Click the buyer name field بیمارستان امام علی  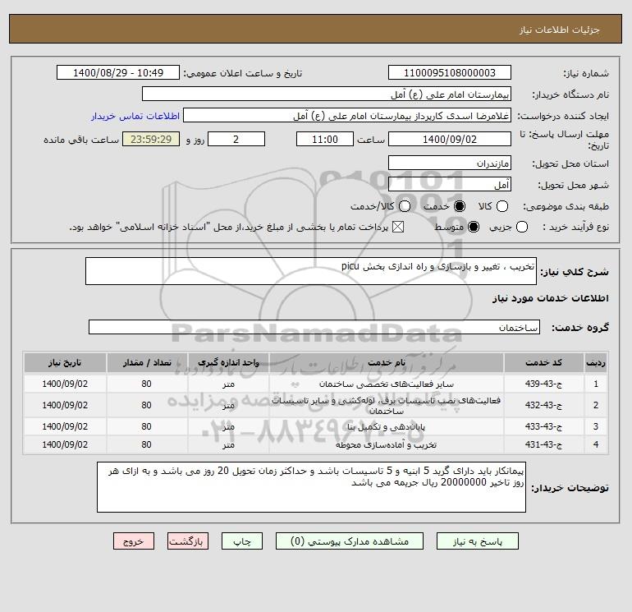tap(327, 94)
